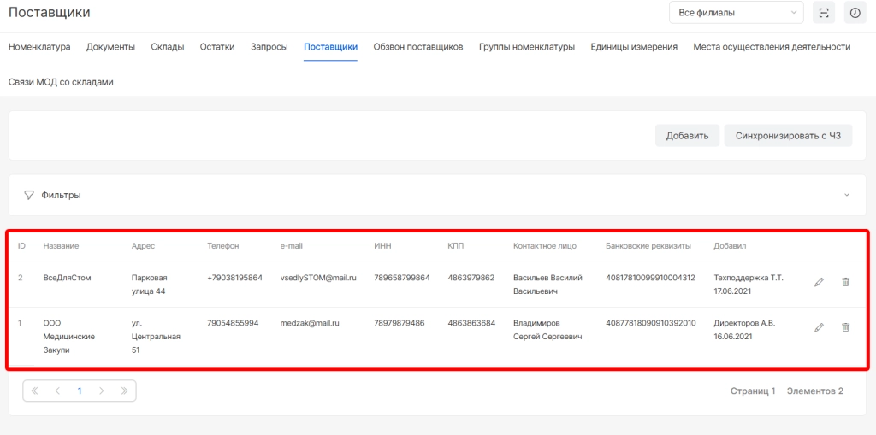Click trash icon for ООО Медицинские Закупи
876x435 pixels.
[x=845, y=327]
